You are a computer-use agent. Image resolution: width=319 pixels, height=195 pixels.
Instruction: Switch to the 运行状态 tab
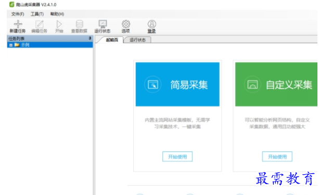pyautogui.click(x=138, y=40)
